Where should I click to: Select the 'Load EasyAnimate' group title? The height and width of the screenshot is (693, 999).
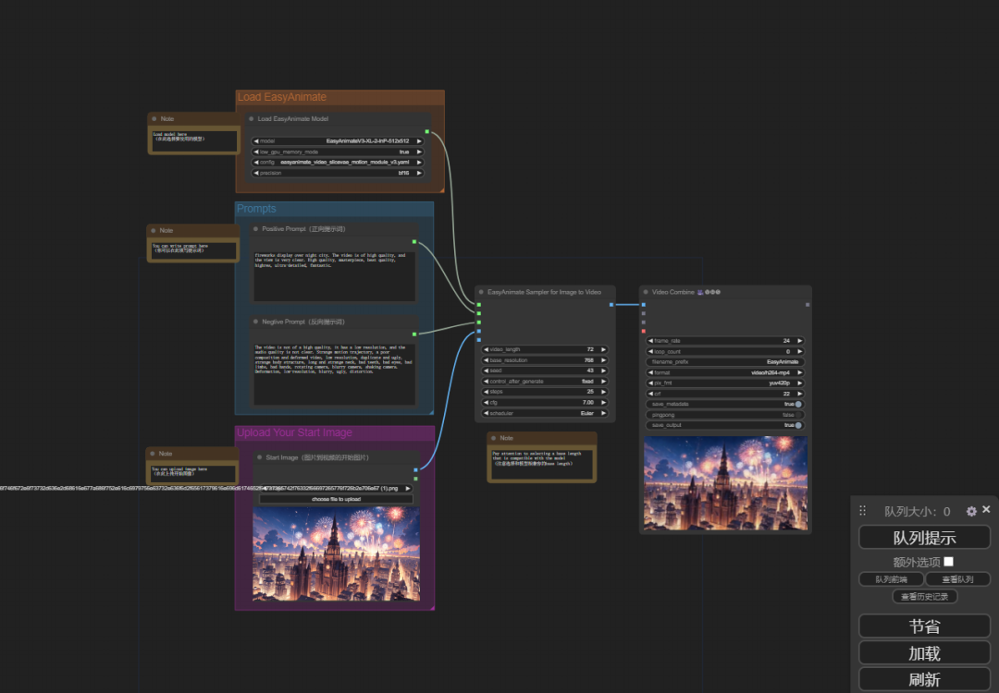tap(281, 97)
